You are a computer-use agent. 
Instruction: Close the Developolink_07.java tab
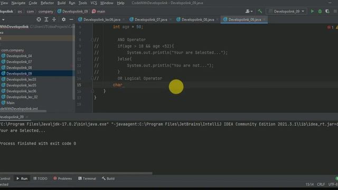coord(171,20)
